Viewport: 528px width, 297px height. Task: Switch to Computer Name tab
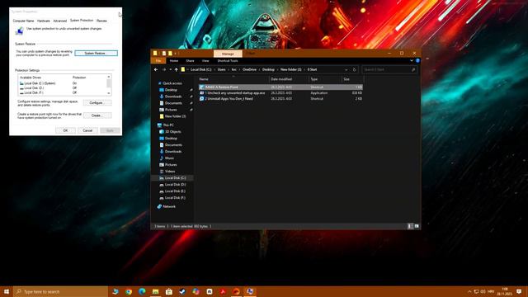pos(23,21)
